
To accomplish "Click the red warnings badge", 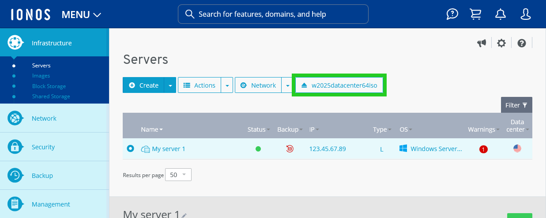I will [x=483, y=149].
